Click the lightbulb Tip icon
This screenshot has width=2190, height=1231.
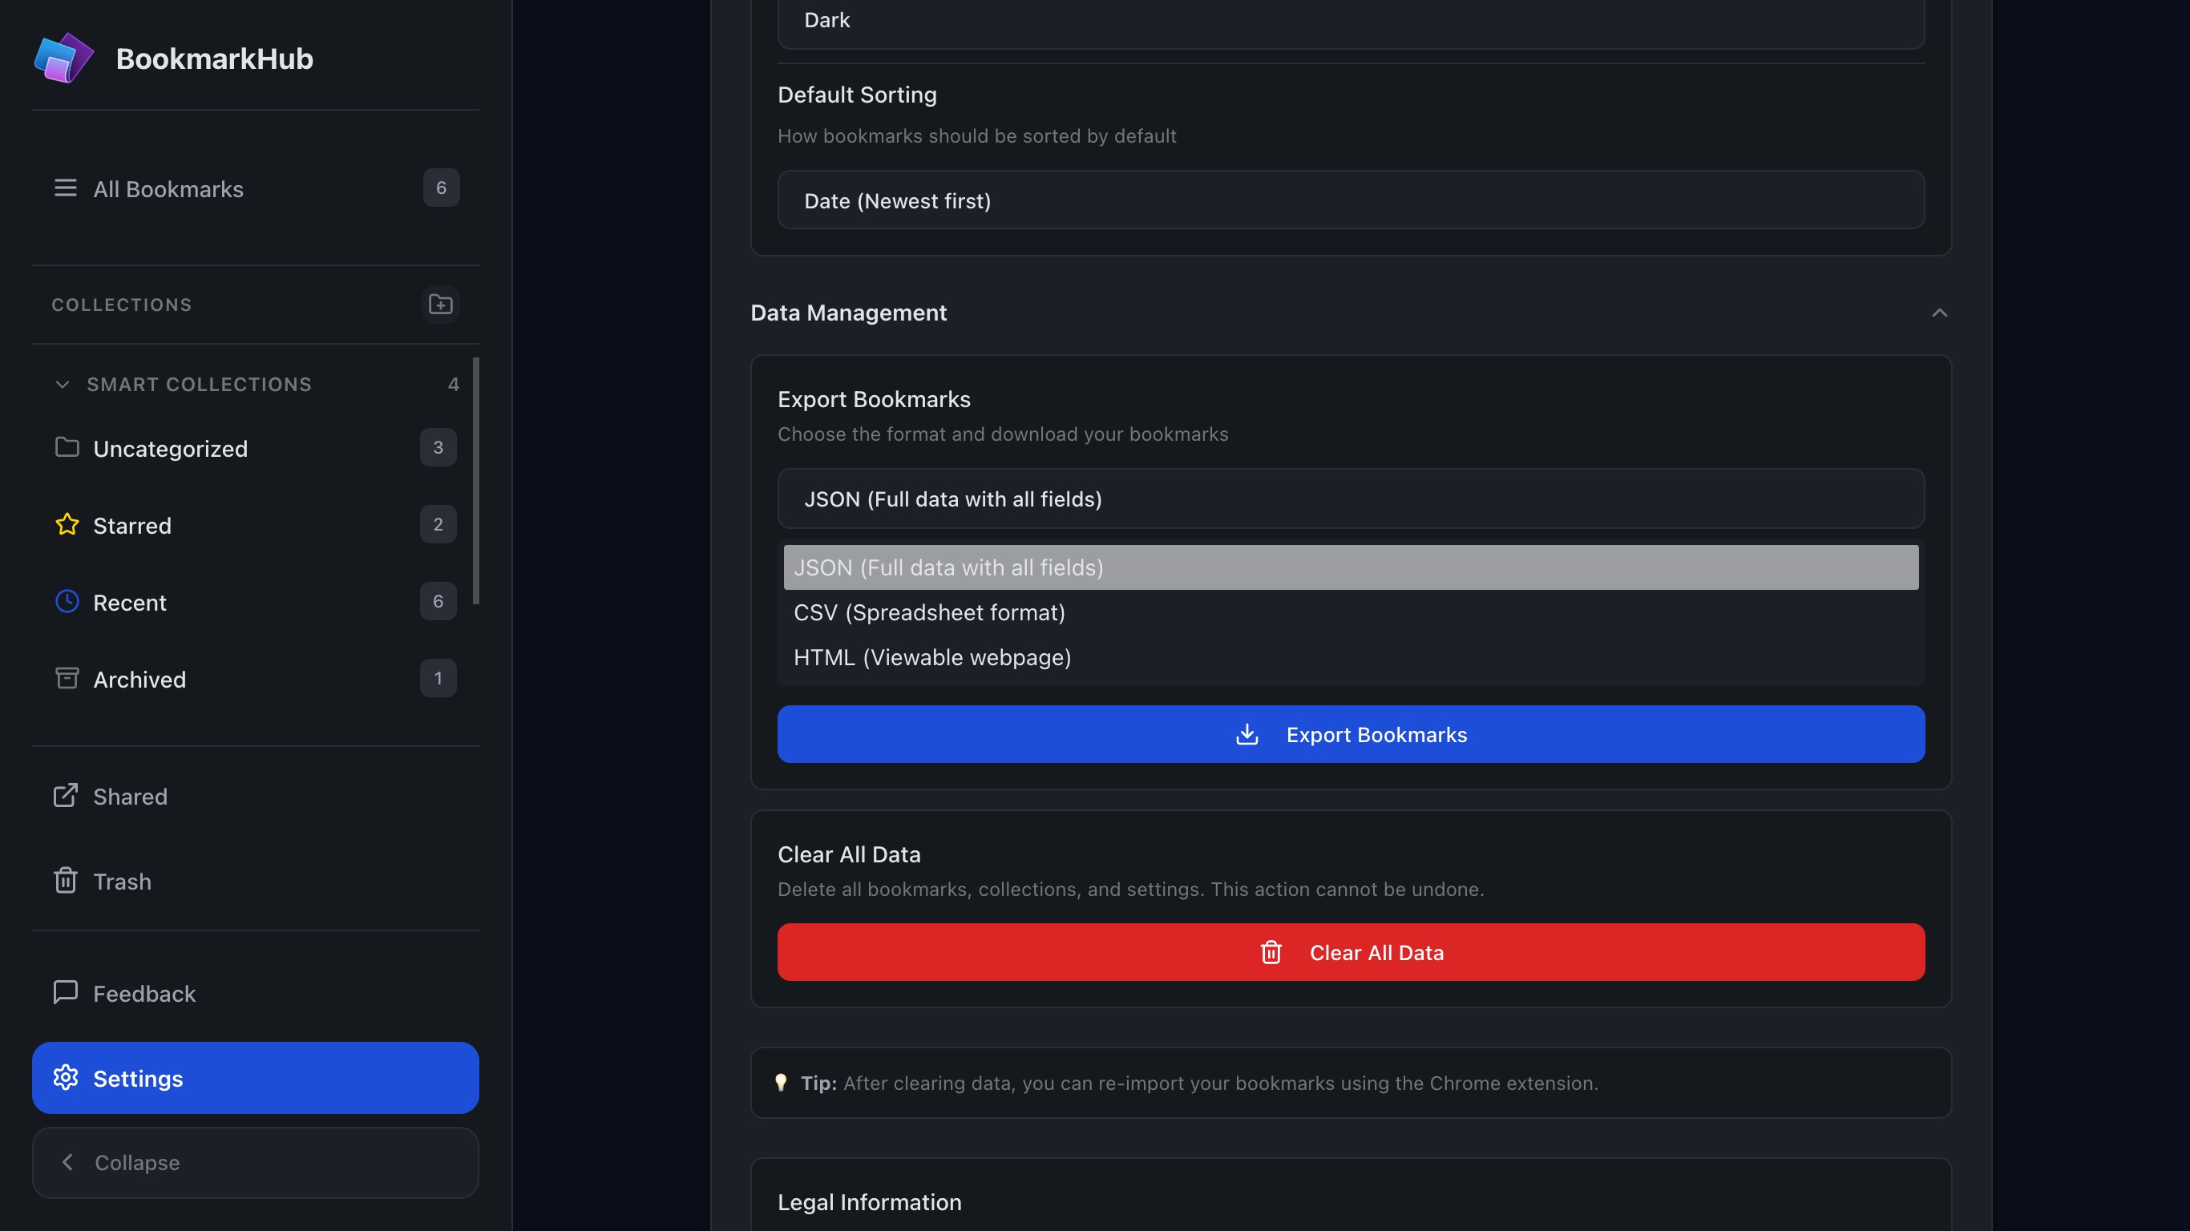781,1082
